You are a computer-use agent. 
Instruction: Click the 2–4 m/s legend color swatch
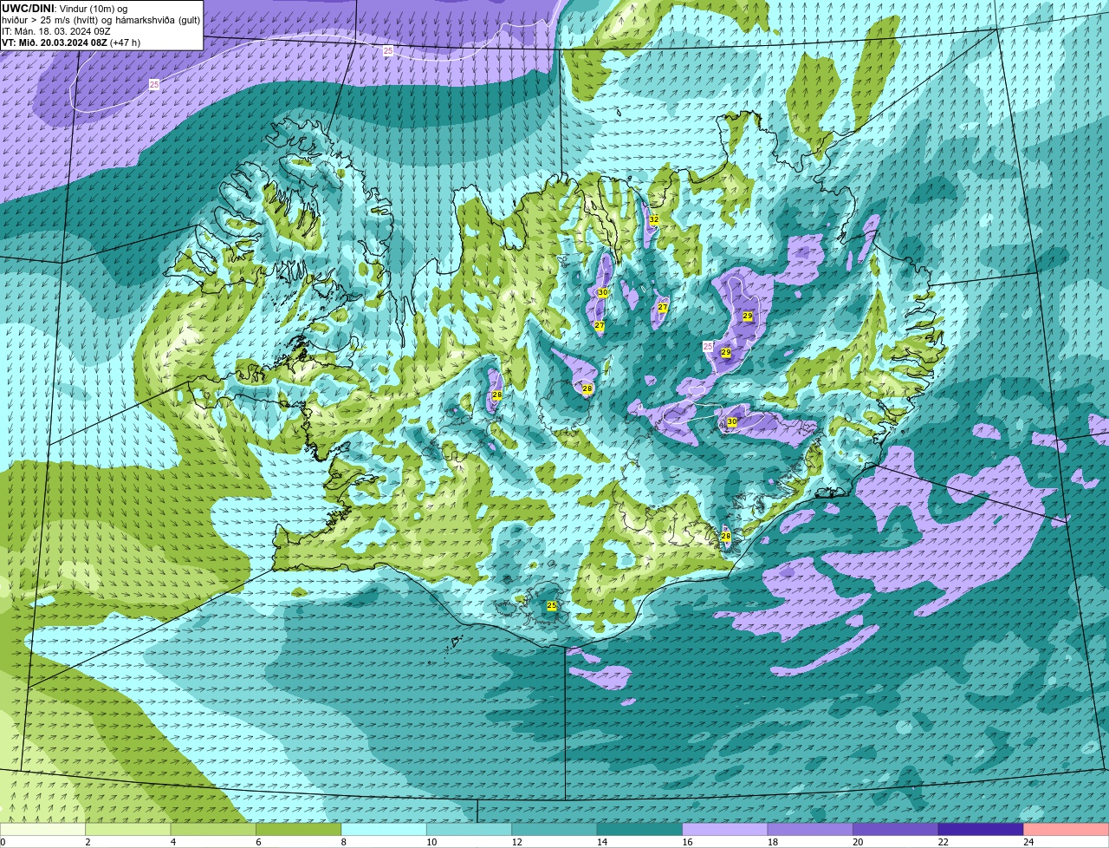click(x=129, y=829)
